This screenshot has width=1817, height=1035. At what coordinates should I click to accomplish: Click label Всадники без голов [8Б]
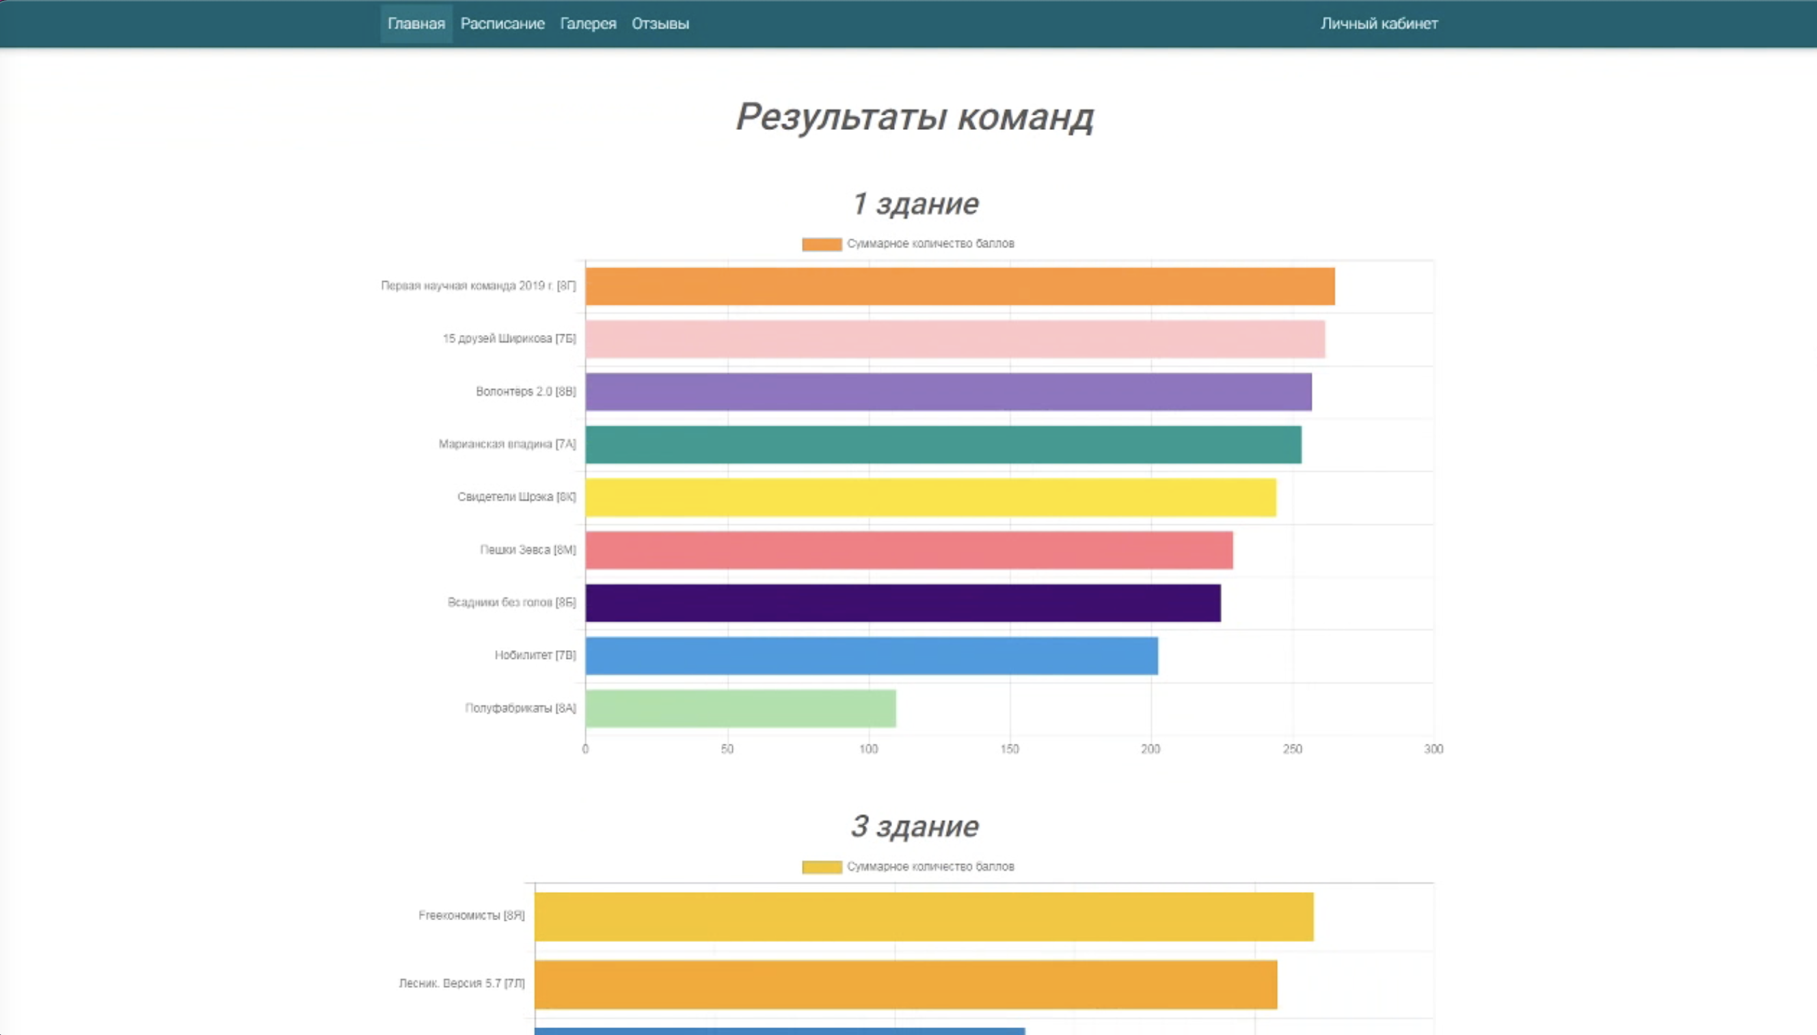[x=511, y=602]
